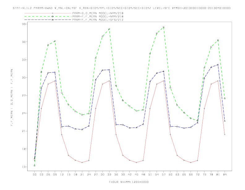Click x-axis forecast hour 12
The image size is (245, 190).
tap(62, 174)
